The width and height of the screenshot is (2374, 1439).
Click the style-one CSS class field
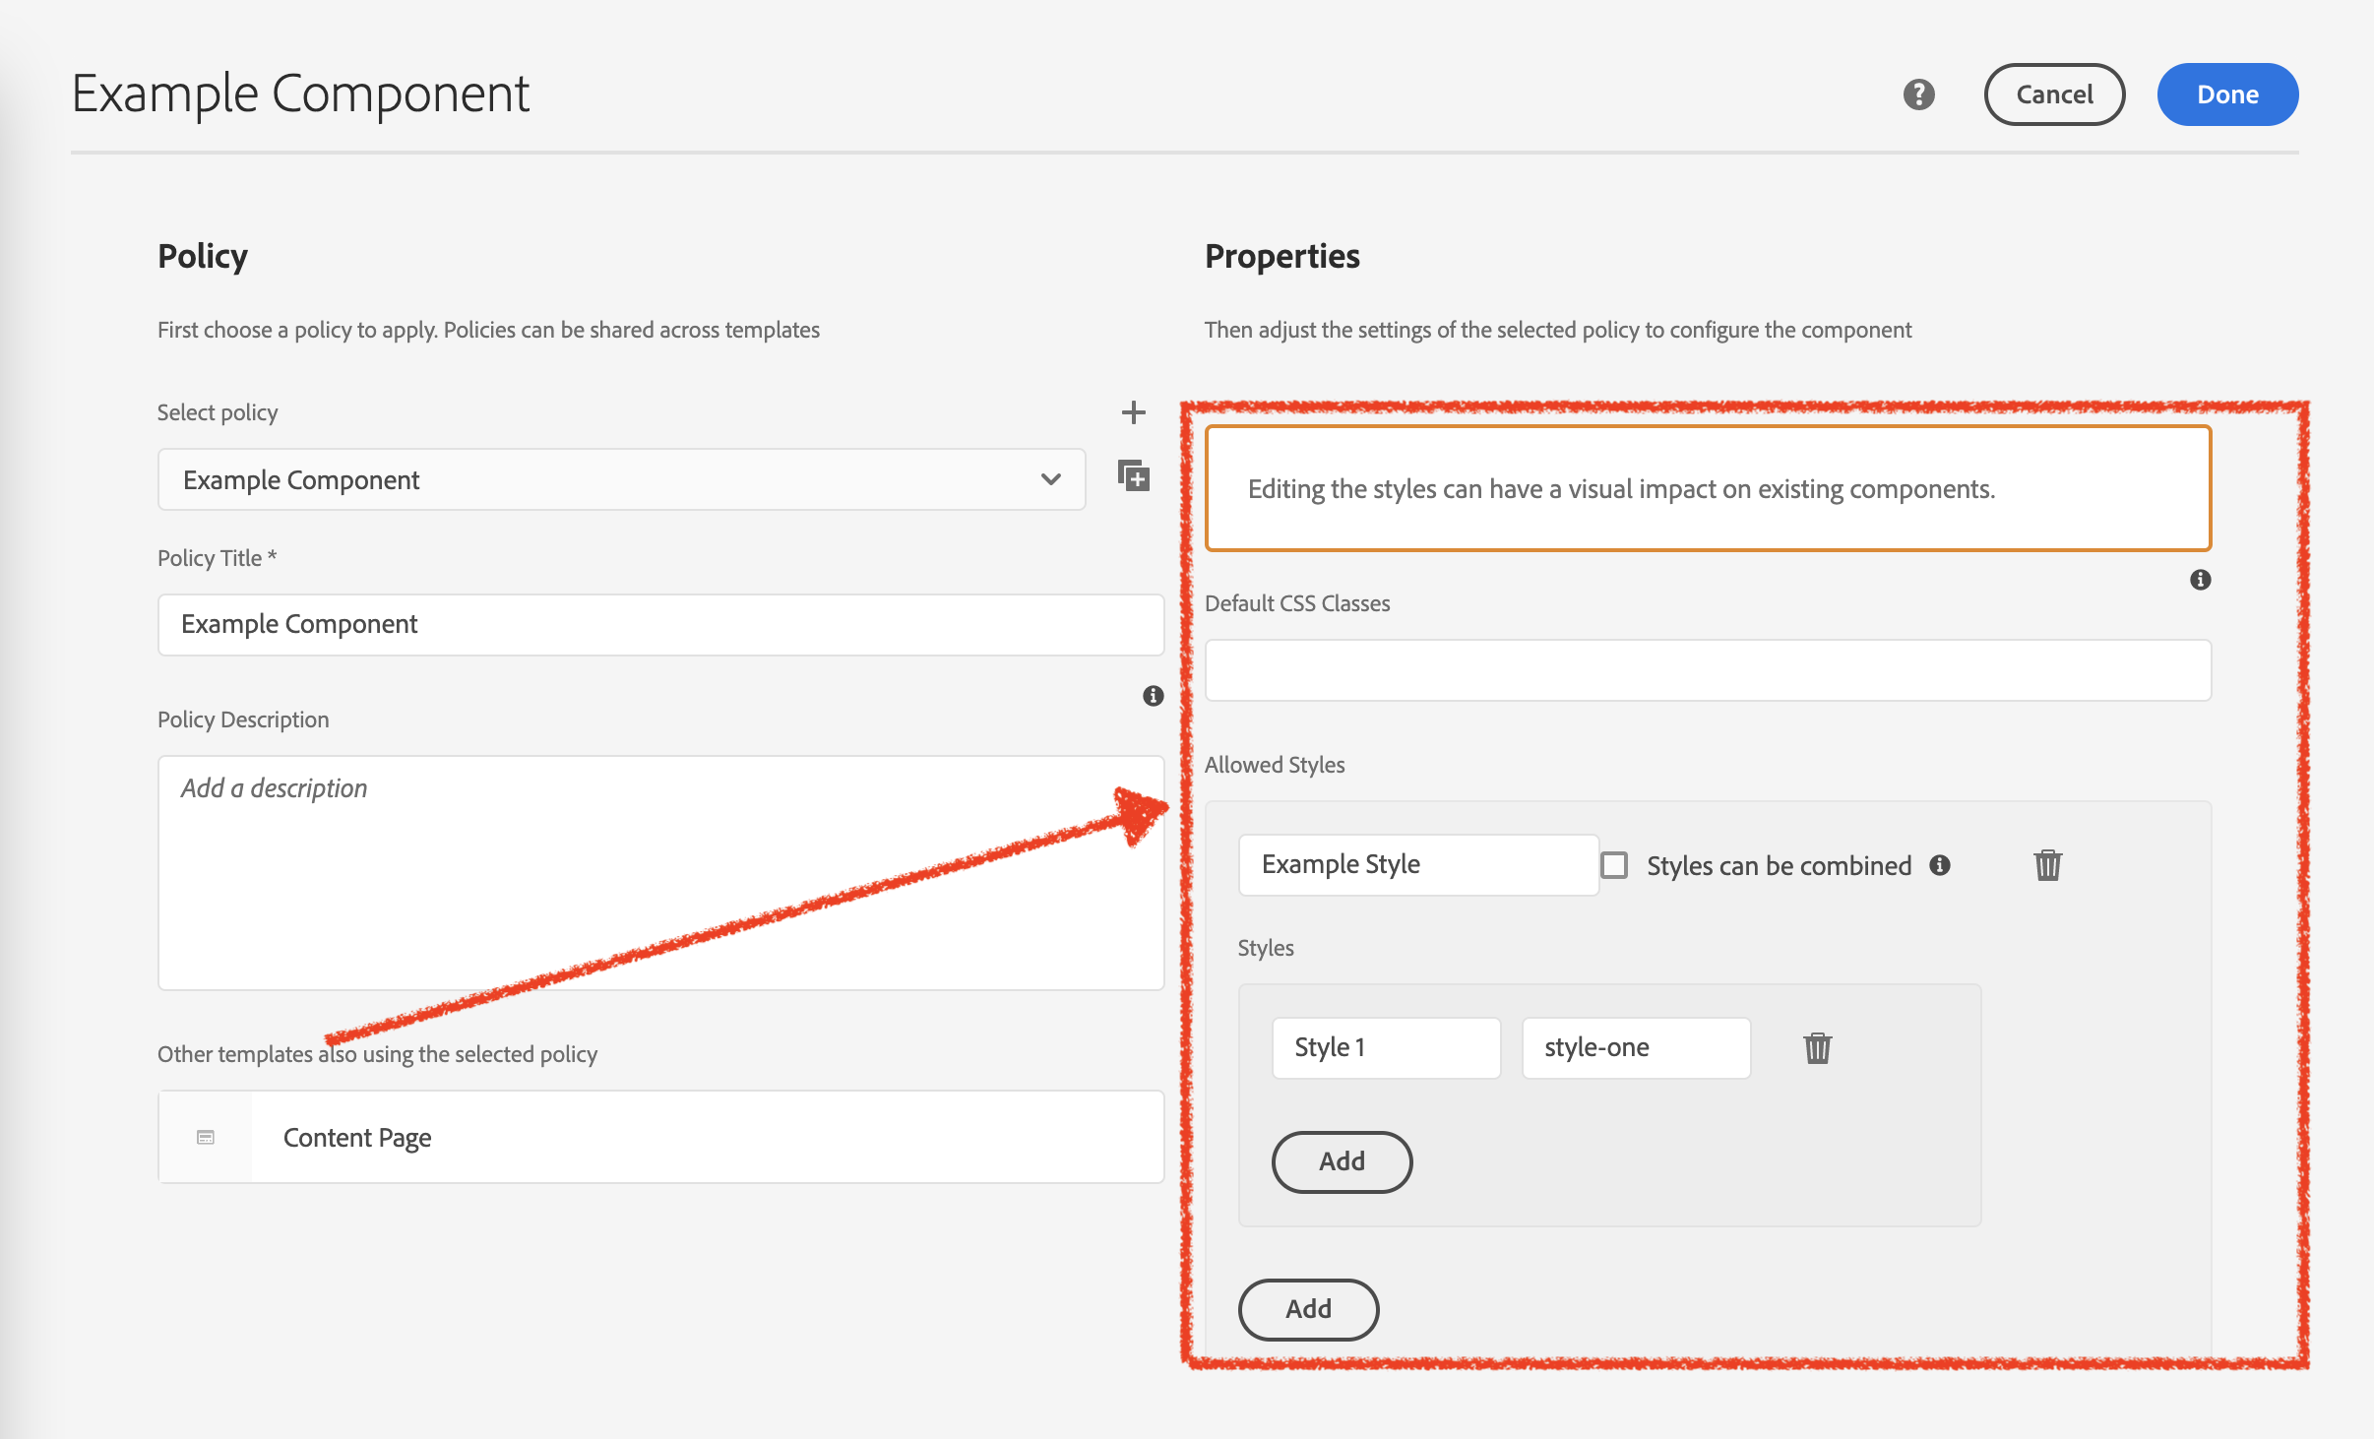pos(1635,1048)
